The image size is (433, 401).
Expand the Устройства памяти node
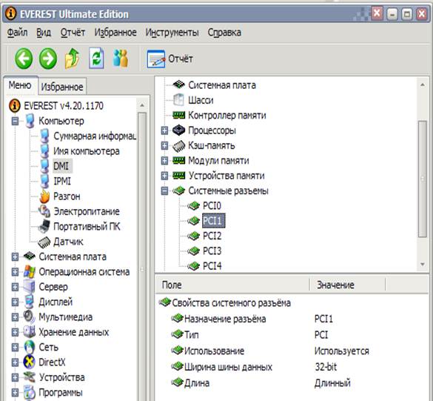point(164,176)
